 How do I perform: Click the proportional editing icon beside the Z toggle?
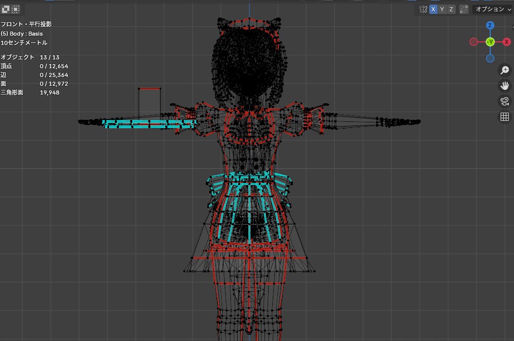(463, 9)
